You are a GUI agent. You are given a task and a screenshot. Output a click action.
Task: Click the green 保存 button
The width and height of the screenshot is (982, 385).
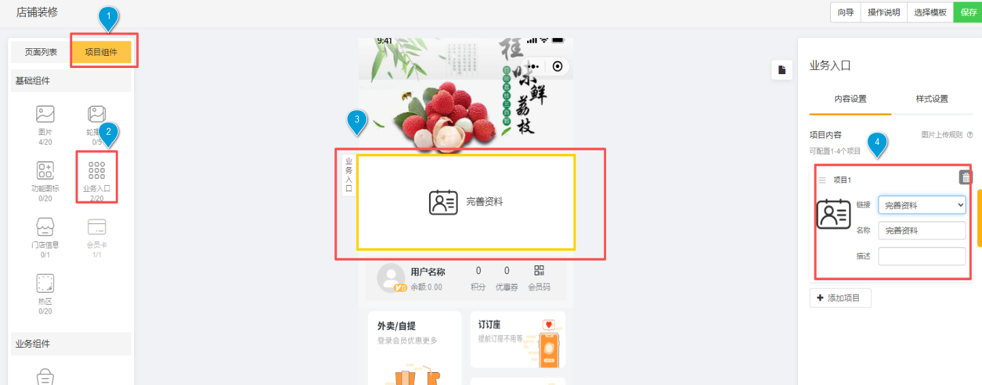pyautogui.click(x=968, y=12)
